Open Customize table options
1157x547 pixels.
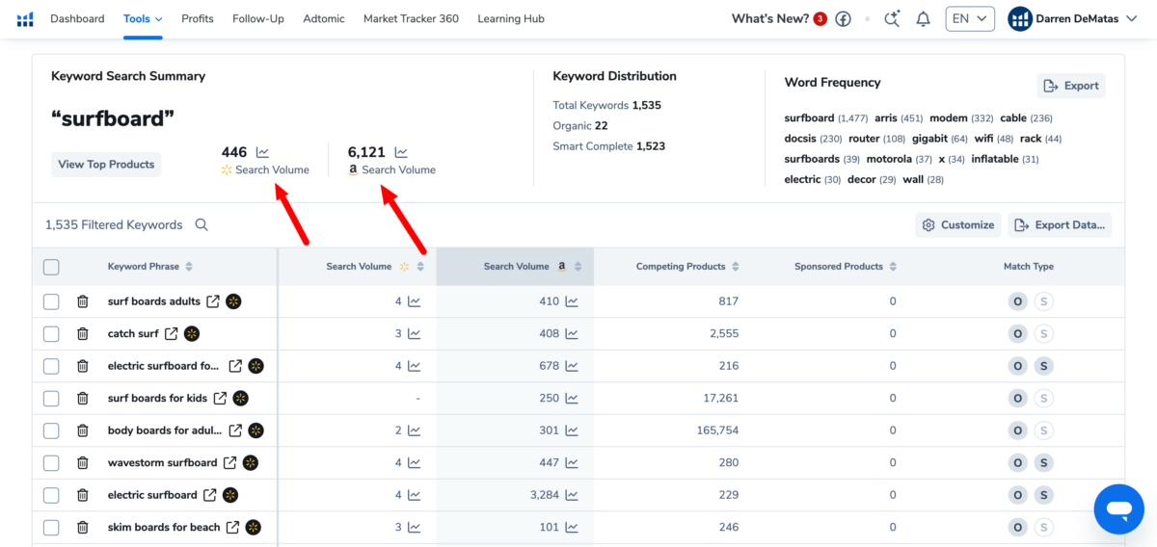point(958,225)
